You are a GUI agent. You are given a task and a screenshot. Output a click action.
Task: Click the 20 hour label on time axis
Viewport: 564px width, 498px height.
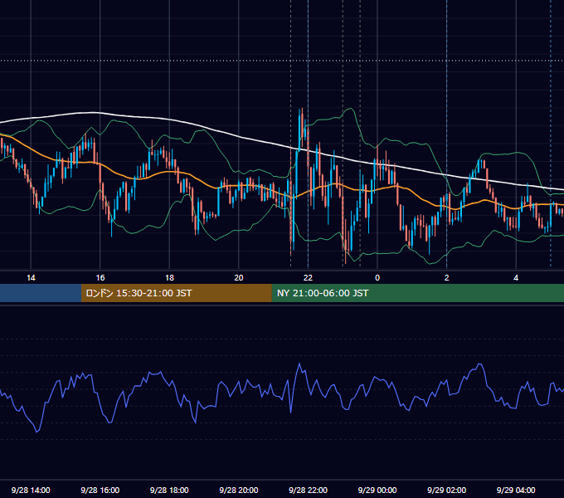pos(239,278)
